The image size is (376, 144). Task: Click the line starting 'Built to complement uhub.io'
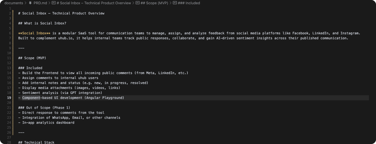pos(183,38)
